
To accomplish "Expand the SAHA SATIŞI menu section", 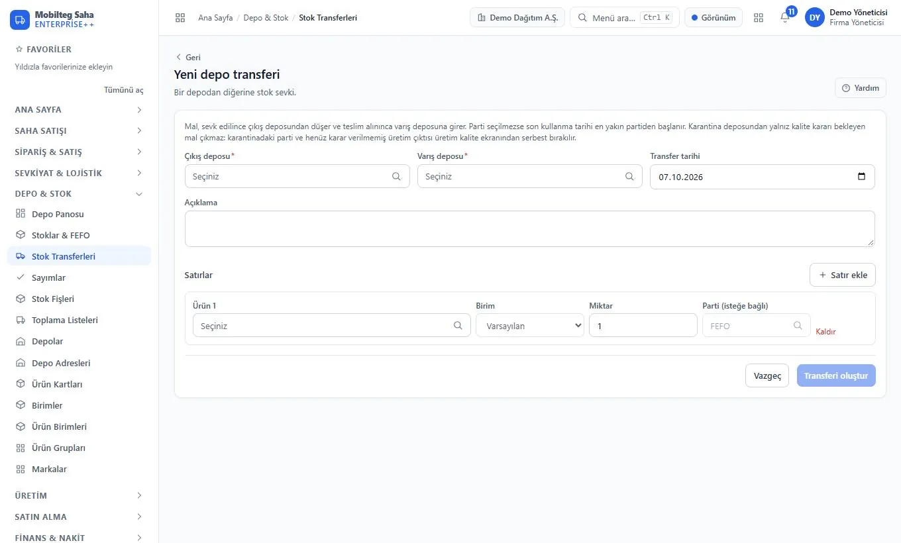I will click(x=79, y=130).
